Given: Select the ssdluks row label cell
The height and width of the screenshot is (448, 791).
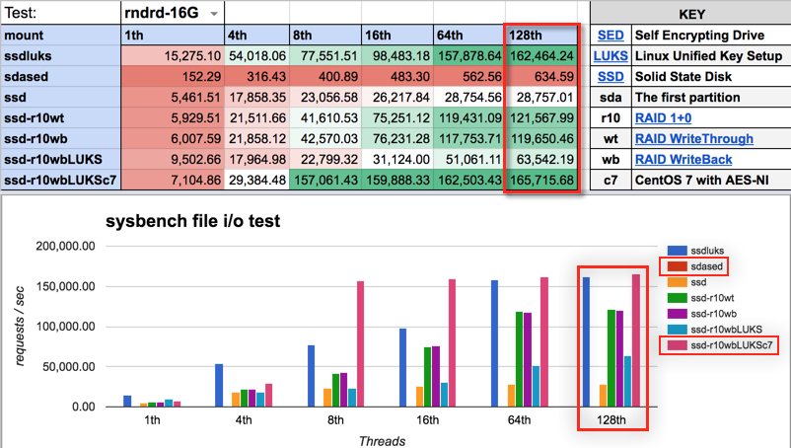Looking at the screenshot, I should [x=59, y=56].
